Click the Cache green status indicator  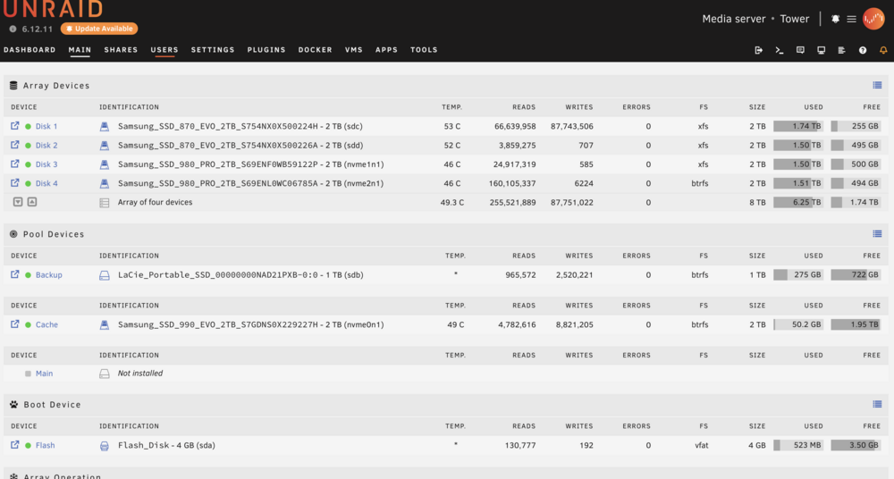point(28,325)
